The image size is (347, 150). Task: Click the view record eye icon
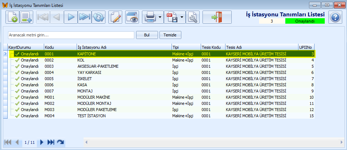(x=132, y=17)
